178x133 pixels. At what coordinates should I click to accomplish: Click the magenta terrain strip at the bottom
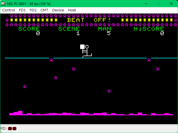point(91,113)
